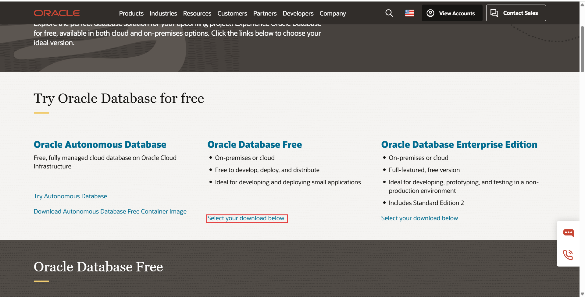Click the View Accounts button
This screenshot has height=297, width=585.
coord(452,13)
